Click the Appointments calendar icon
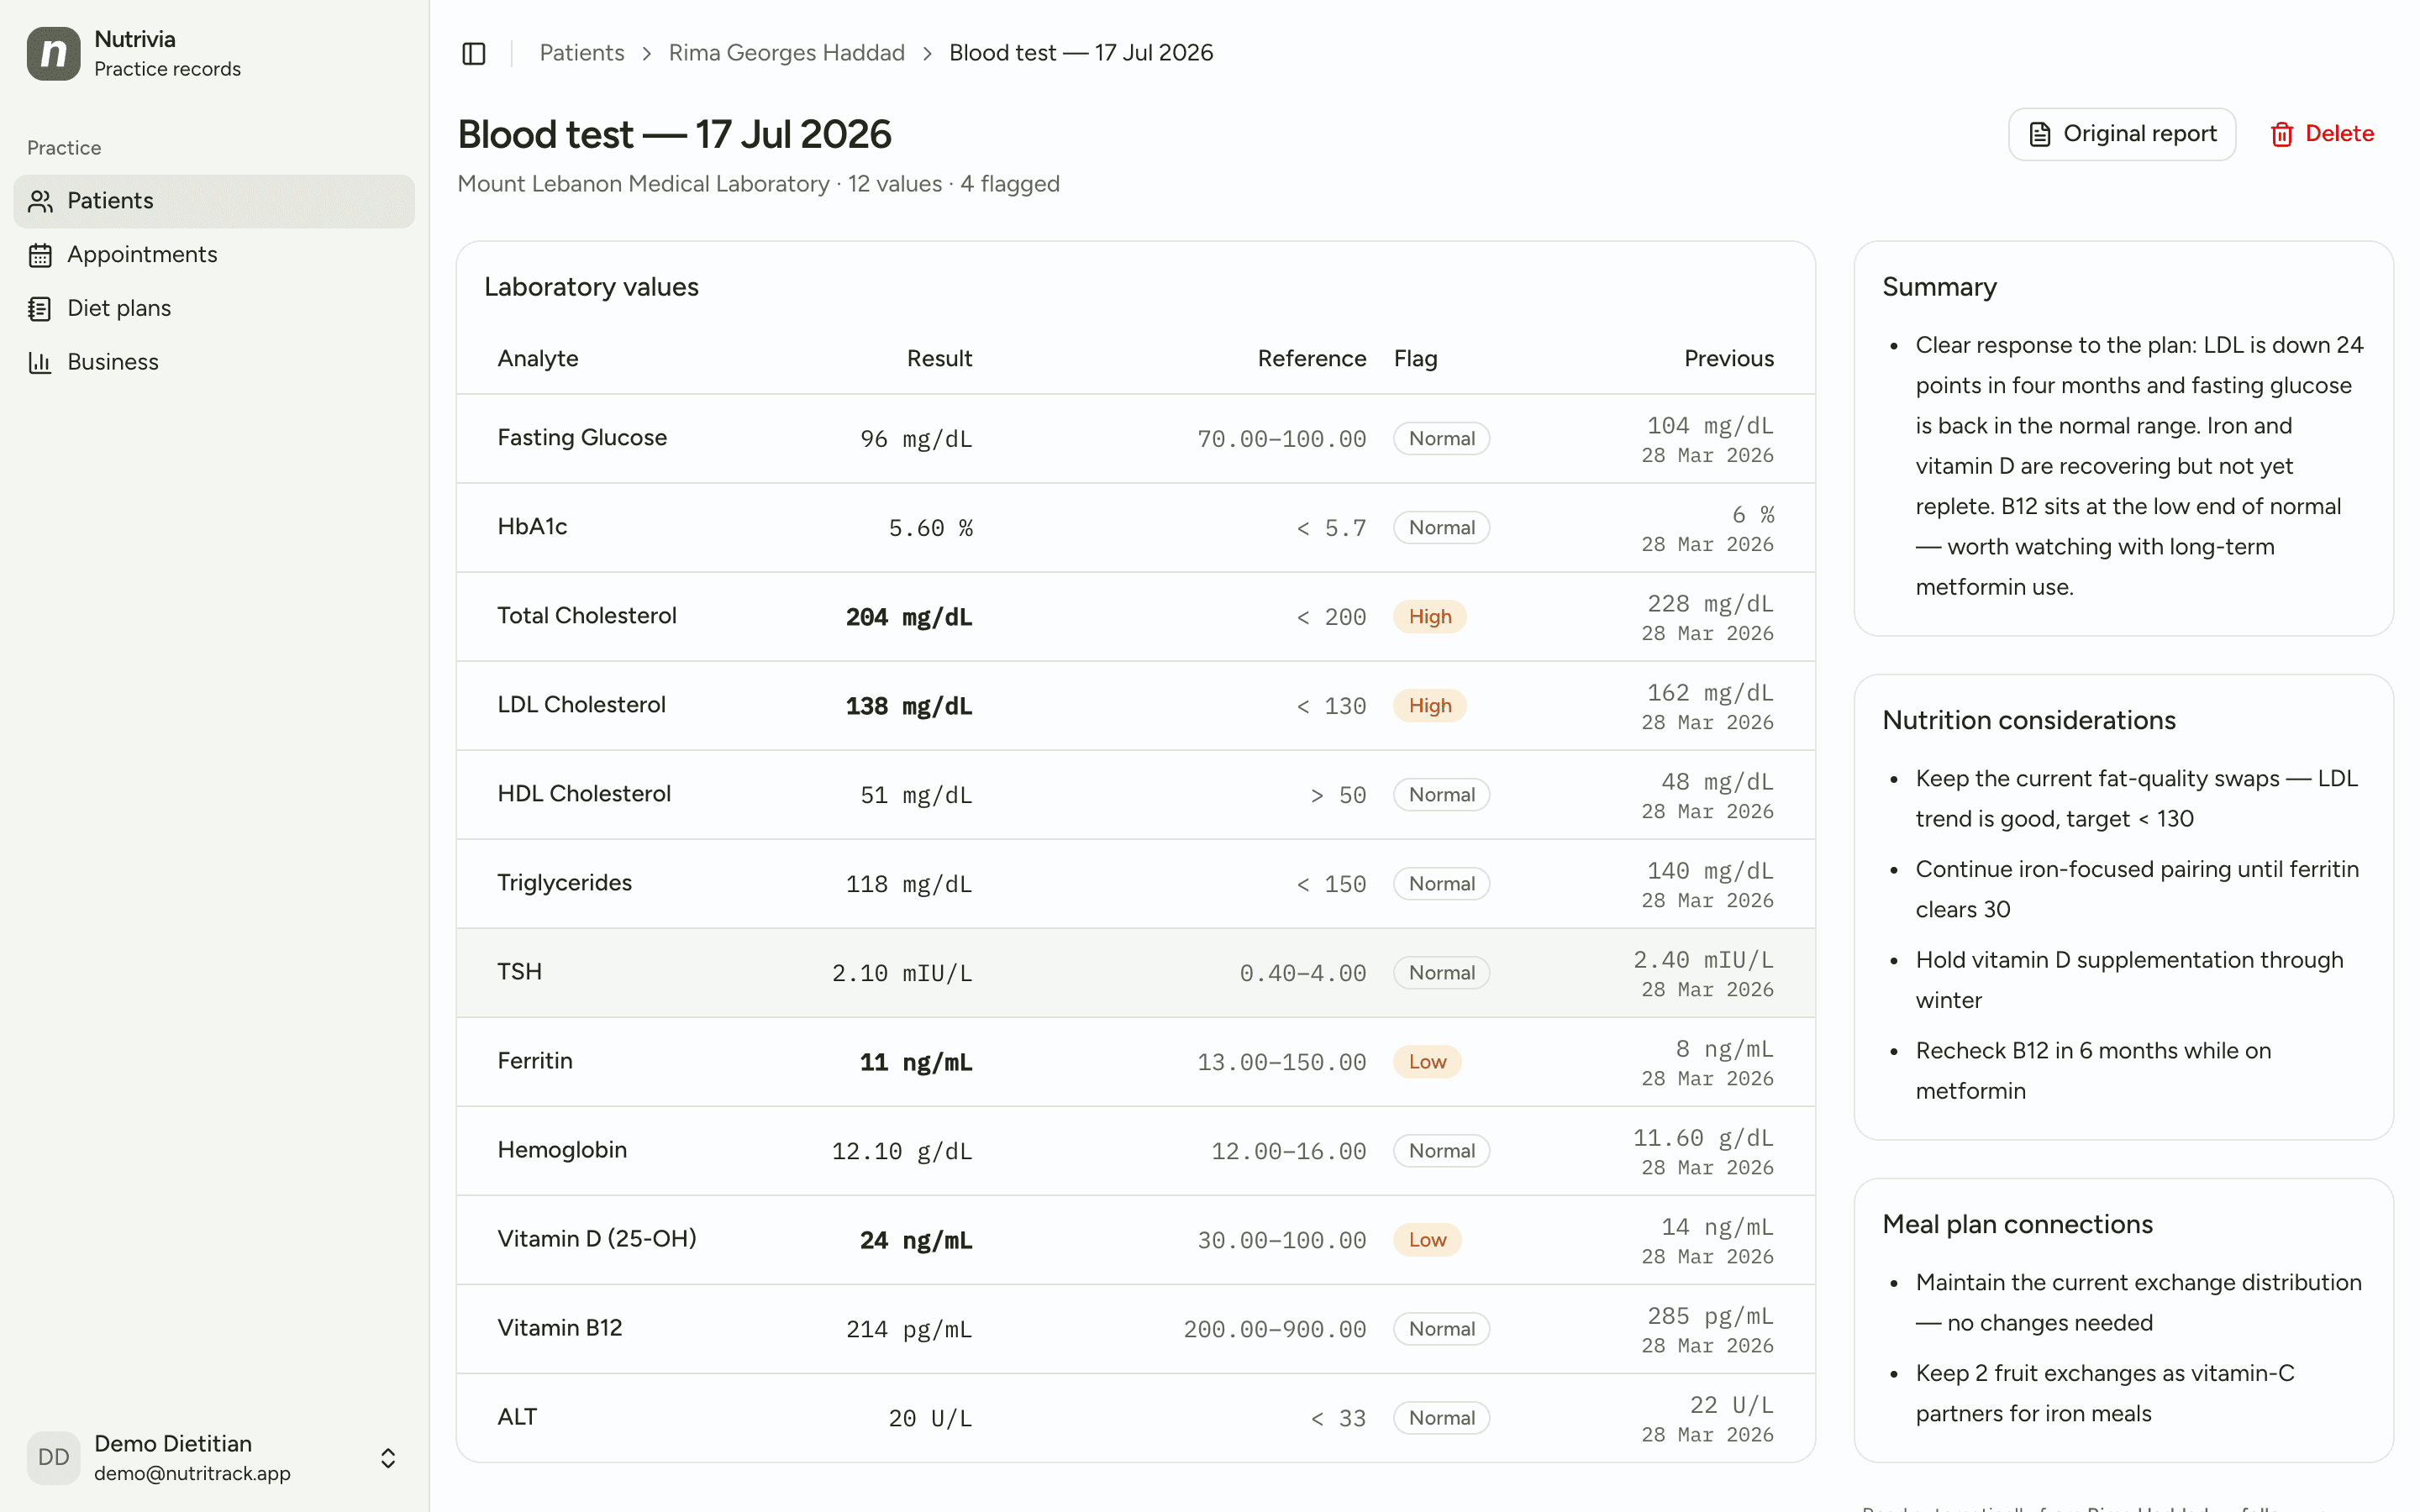Screen dimensions: 2420x1512 40,255
